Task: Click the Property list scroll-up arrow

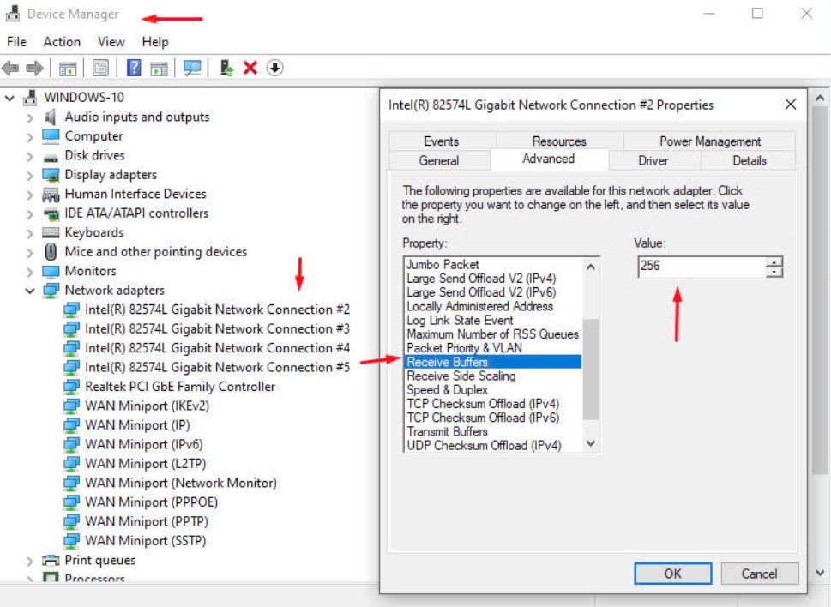Action: coord(591,267)
